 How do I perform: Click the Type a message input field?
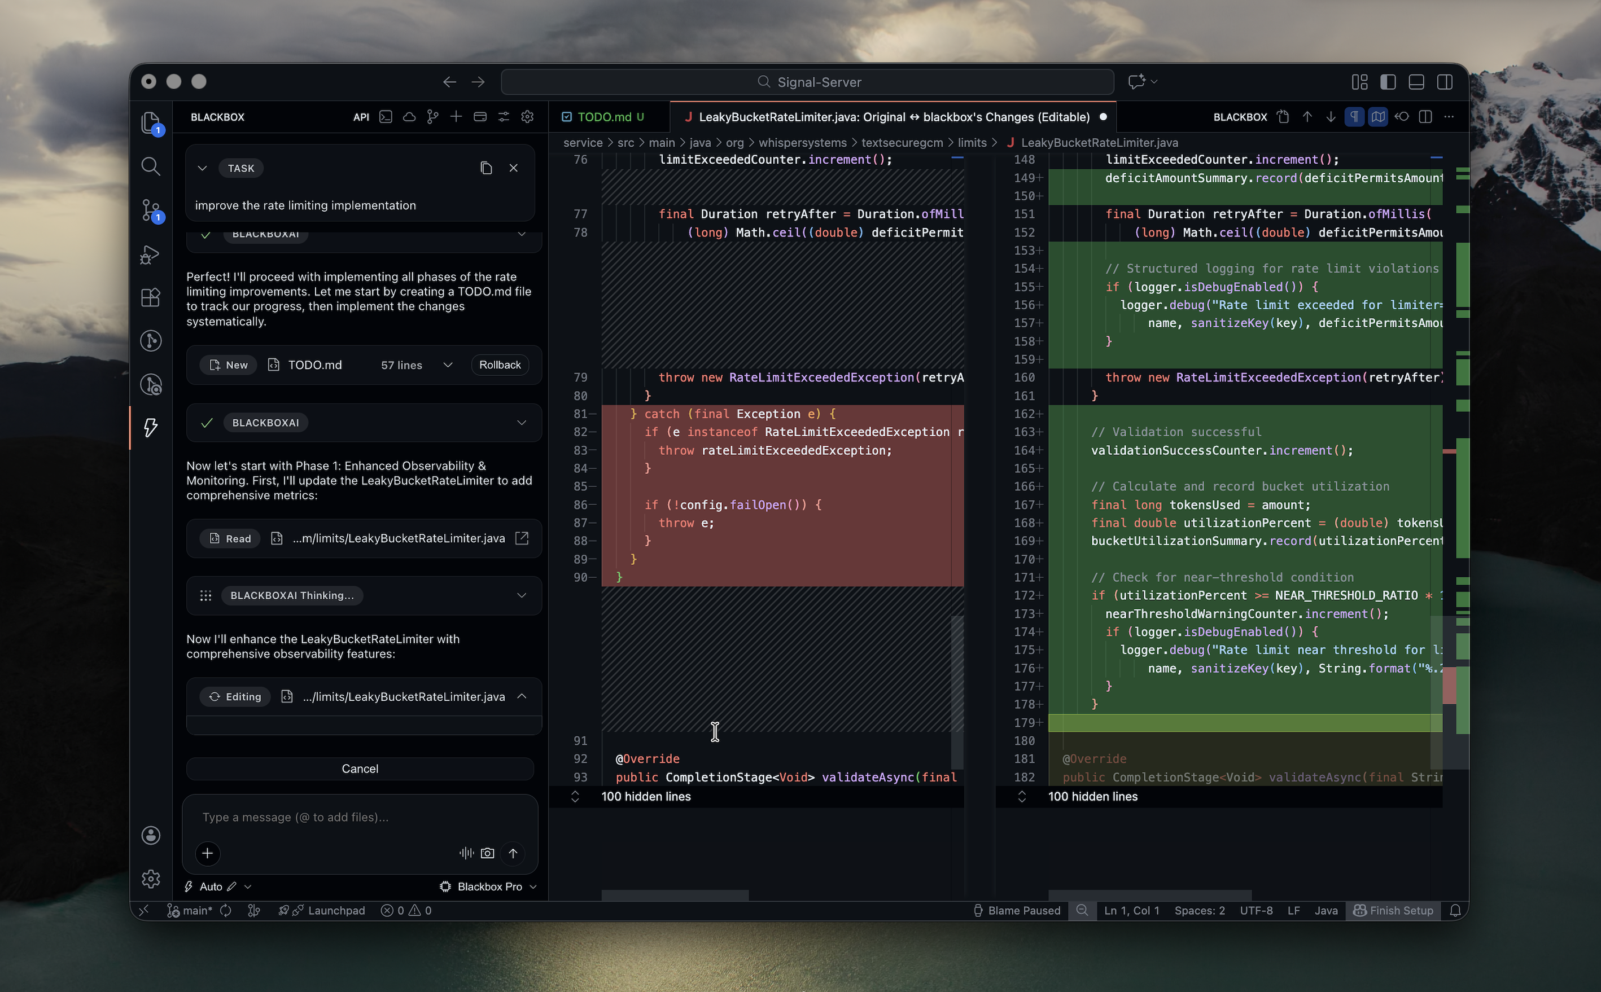click(x=360, y=817)
